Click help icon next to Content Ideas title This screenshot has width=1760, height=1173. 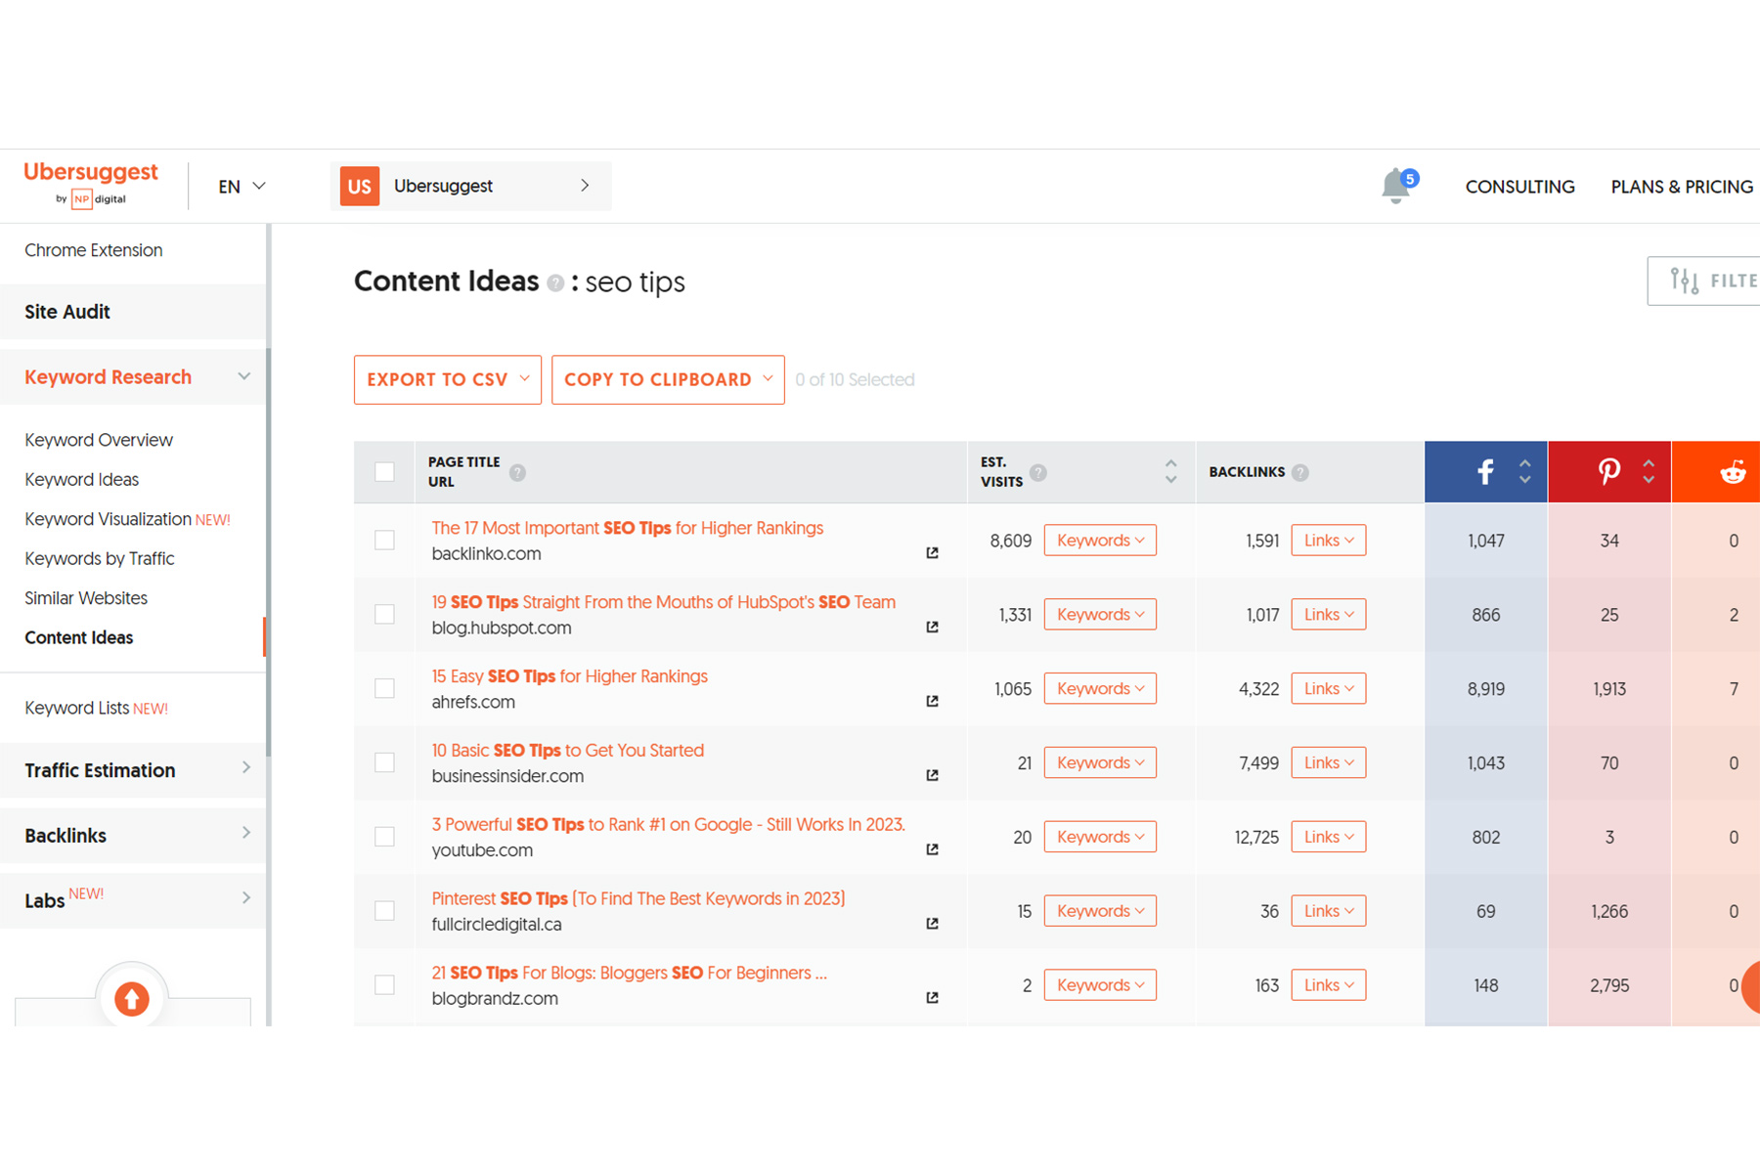click(555, 283)
